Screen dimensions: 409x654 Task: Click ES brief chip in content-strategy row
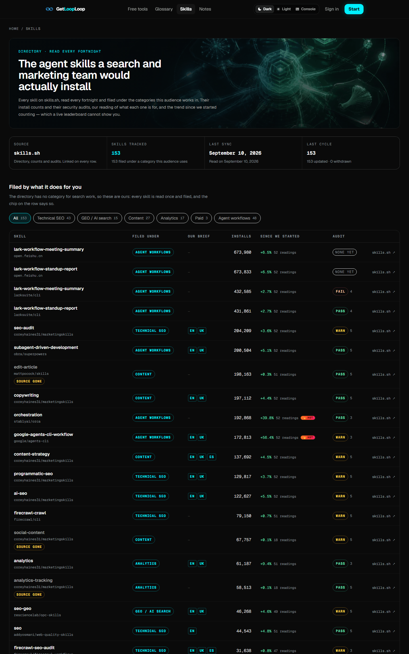click(x=211, y=457)
